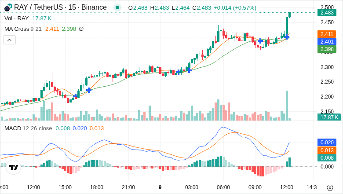Click the RAY coin logo icon

[x=8, y=7]
